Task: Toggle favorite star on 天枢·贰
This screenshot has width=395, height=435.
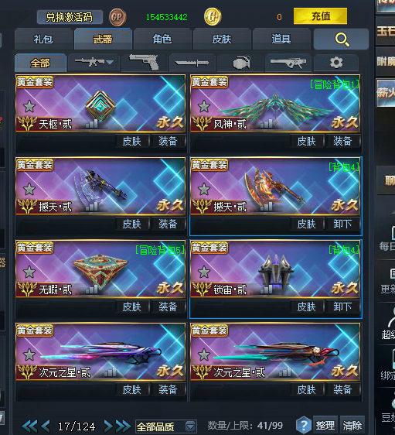Action: click(x=29, y=106)
